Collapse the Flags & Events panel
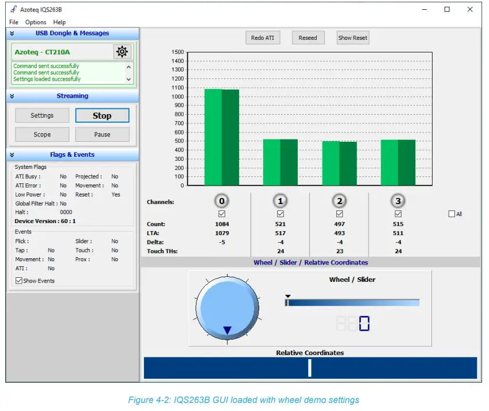The height and width of the screenshot is (411, 489). [x=12, y=154]
